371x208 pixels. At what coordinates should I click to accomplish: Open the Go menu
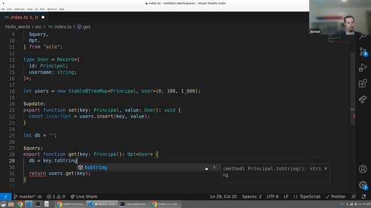tap(36, 9)
